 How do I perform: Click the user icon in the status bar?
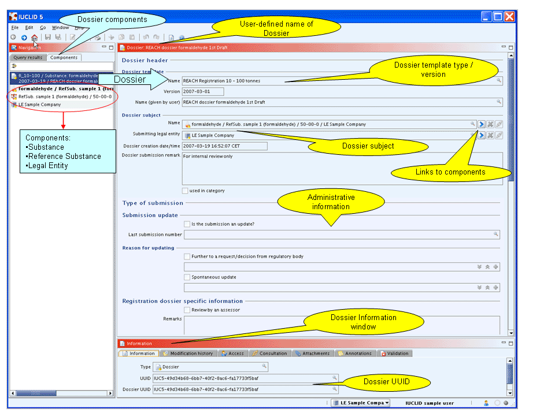point(486,403)
